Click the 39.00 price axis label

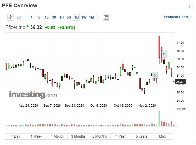click(180, 59)
